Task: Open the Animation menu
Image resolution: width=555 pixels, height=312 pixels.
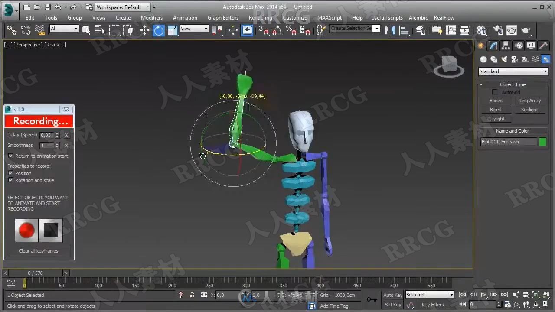Action: point(185,18)
